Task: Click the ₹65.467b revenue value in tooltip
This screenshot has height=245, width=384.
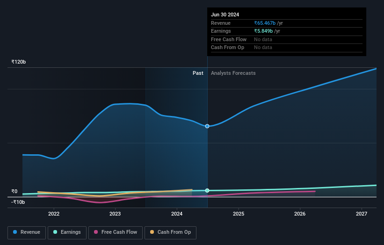Action: [265, 23]
